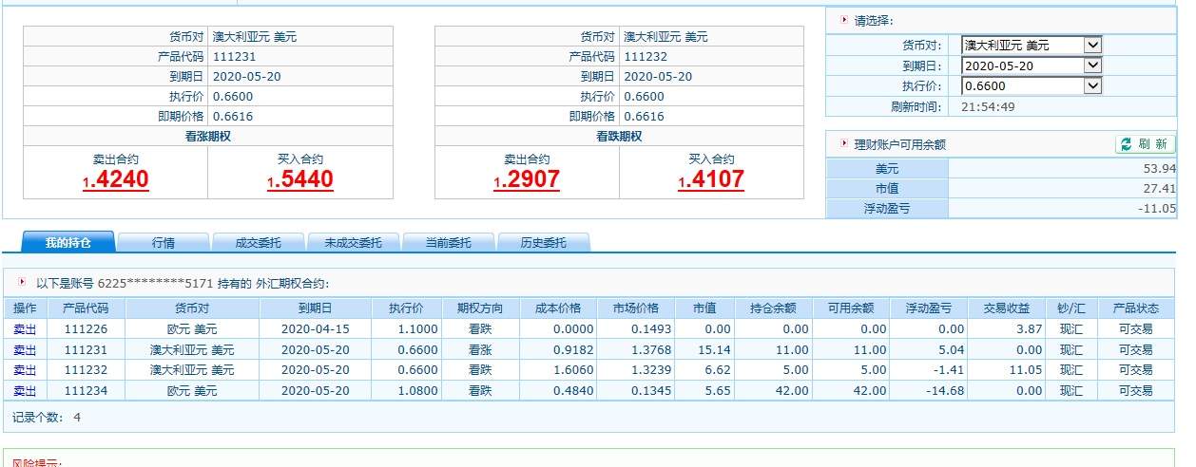Open the 到期日 expiry date dropdown

coord(1032,65)
